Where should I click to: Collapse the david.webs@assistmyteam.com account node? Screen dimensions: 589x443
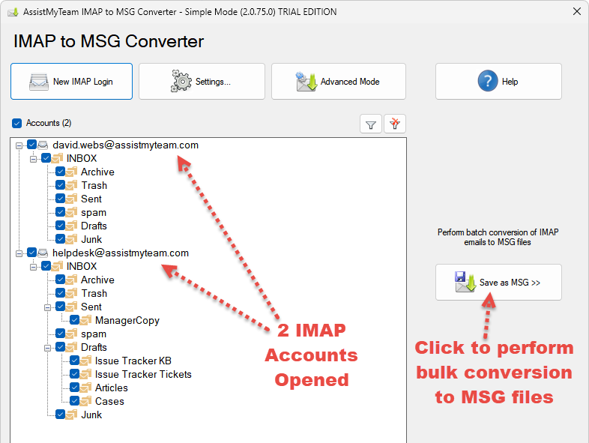pyautogui.click(x=19, y=145)
